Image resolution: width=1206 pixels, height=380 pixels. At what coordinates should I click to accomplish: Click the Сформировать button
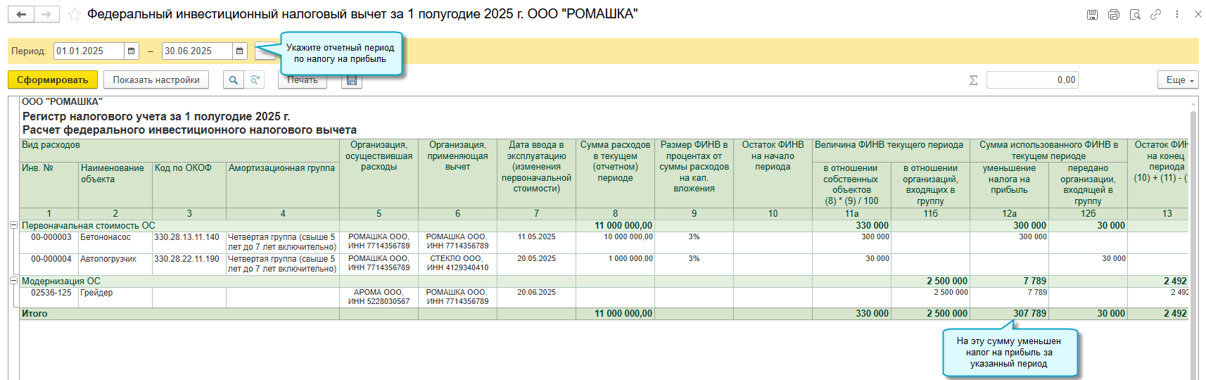53,80
